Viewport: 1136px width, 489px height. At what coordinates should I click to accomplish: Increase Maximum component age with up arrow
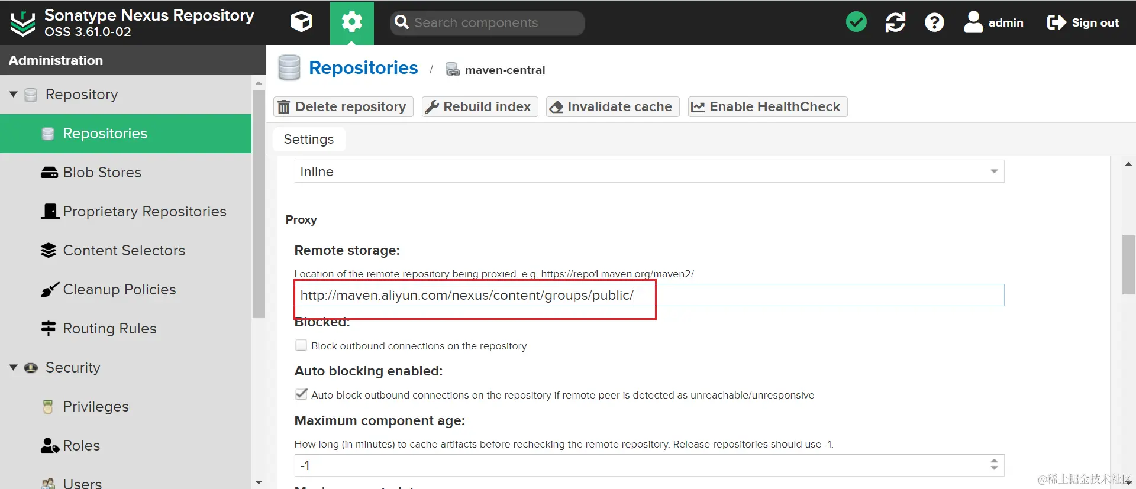994,461
